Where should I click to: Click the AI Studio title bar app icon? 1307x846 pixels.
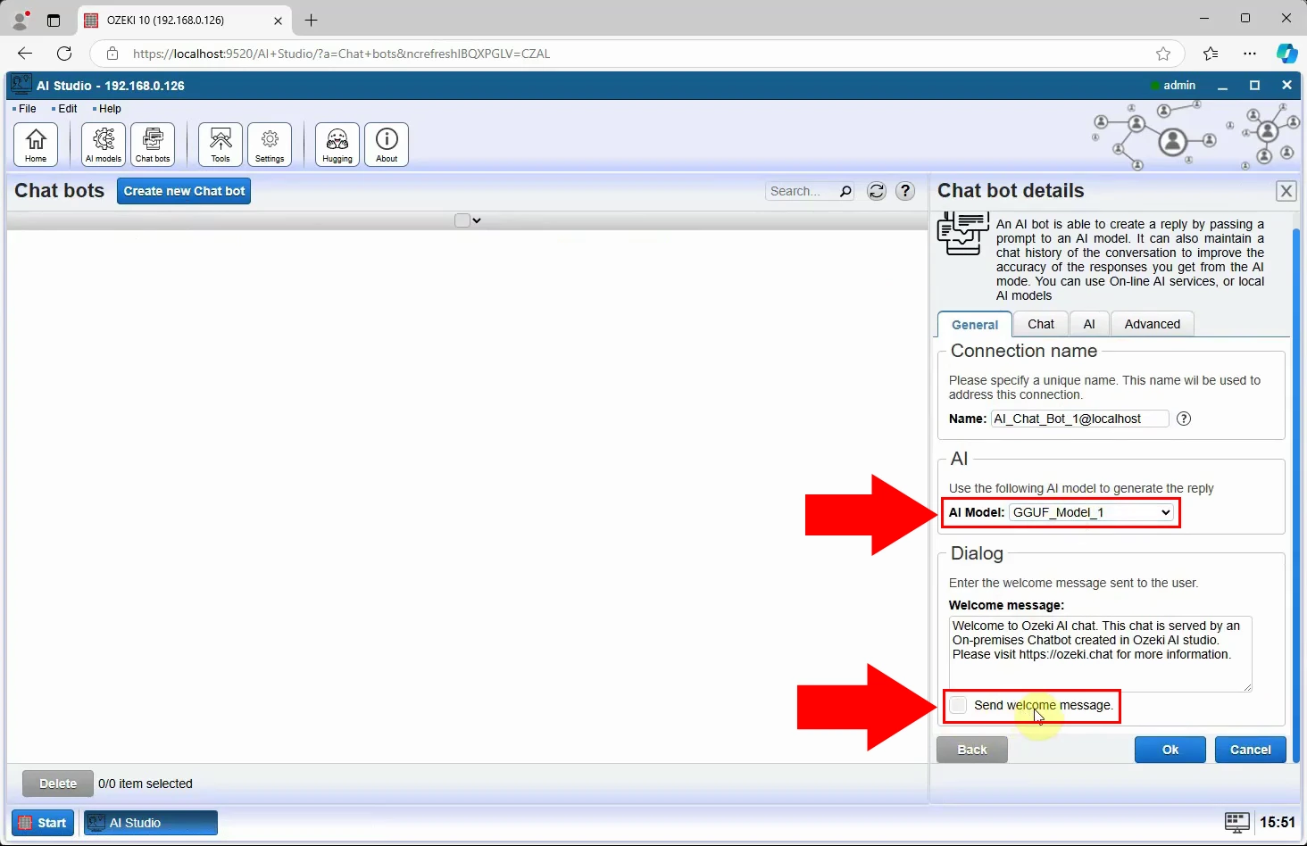[21, 85]
